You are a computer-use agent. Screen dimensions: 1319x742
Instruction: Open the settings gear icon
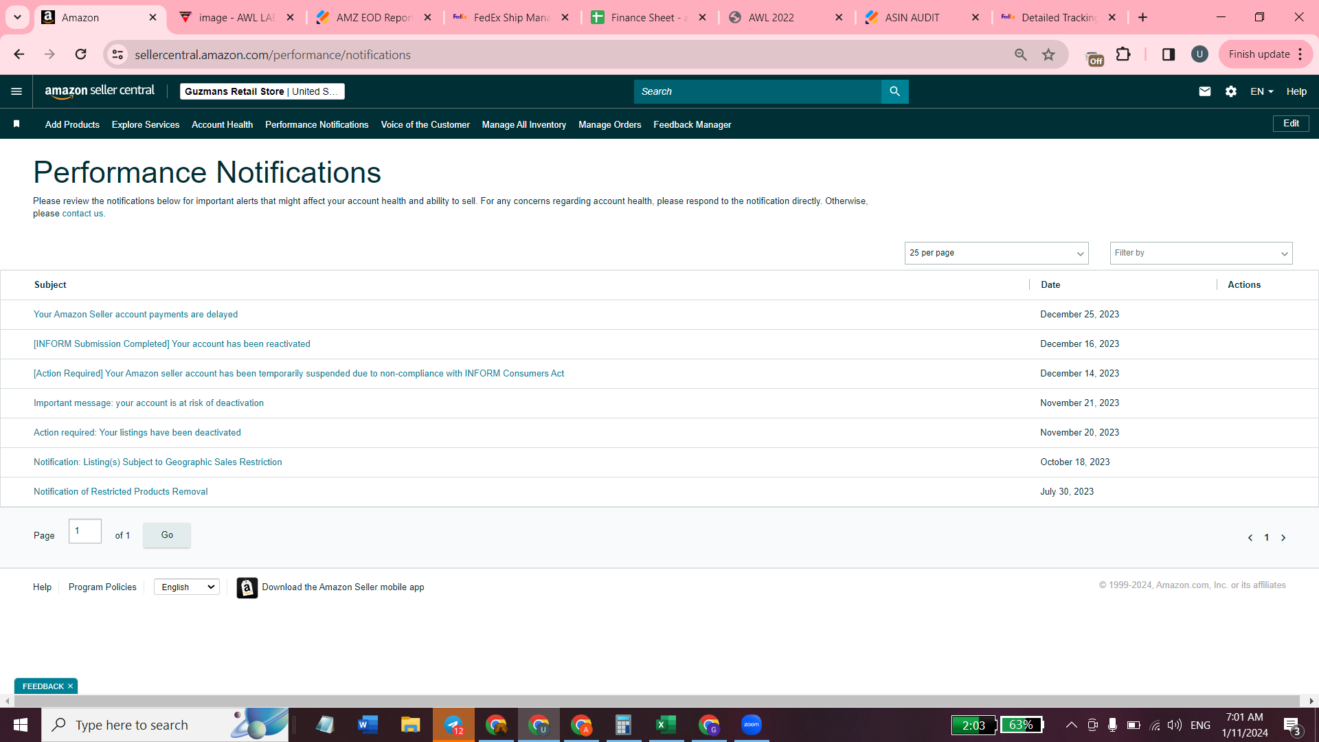[x=1230, y=91]
